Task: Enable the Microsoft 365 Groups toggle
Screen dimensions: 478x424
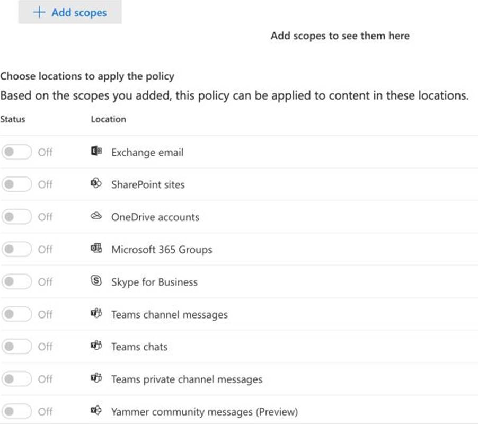Action: pos(16,249)
